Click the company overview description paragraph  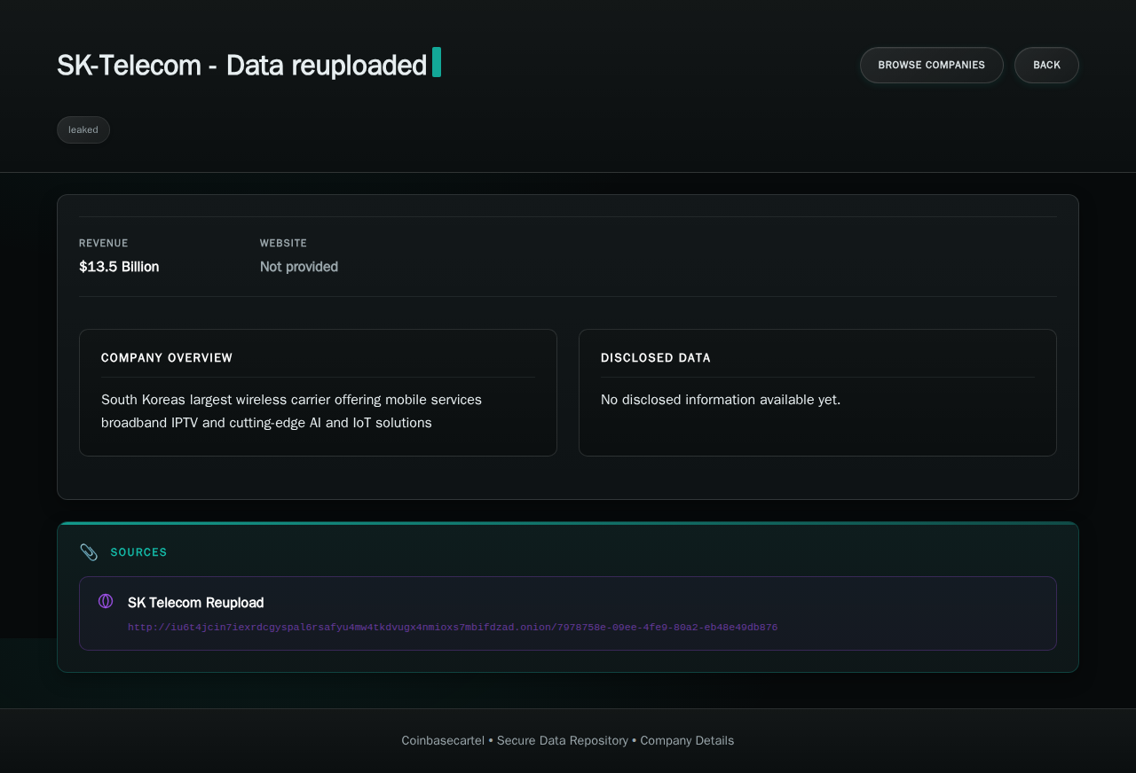(x=291, y=411)
